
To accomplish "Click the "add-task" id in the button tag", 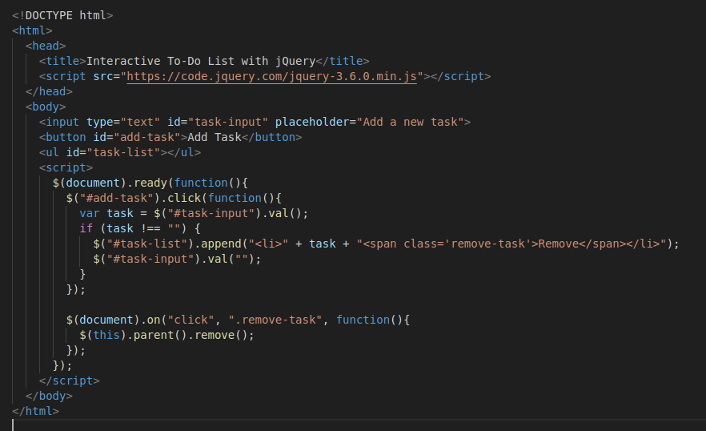I will pos(146,137).
